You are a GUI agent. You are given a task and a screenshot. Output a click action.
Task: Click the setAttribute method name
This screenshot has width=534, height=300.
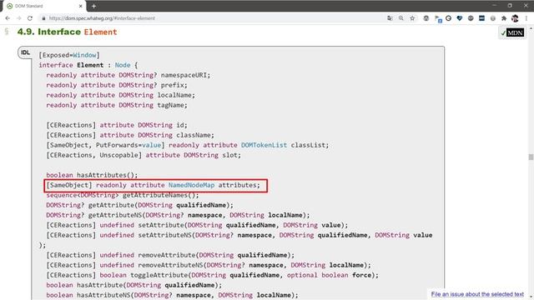pyautogui.click(x=161, y=225)
